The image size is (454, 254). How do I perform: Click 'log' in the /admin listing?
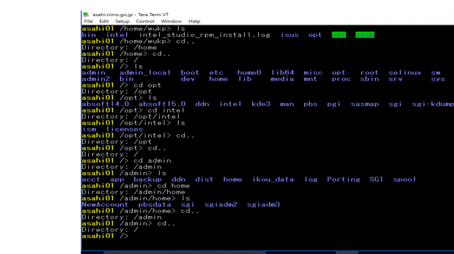coord(311,179)
